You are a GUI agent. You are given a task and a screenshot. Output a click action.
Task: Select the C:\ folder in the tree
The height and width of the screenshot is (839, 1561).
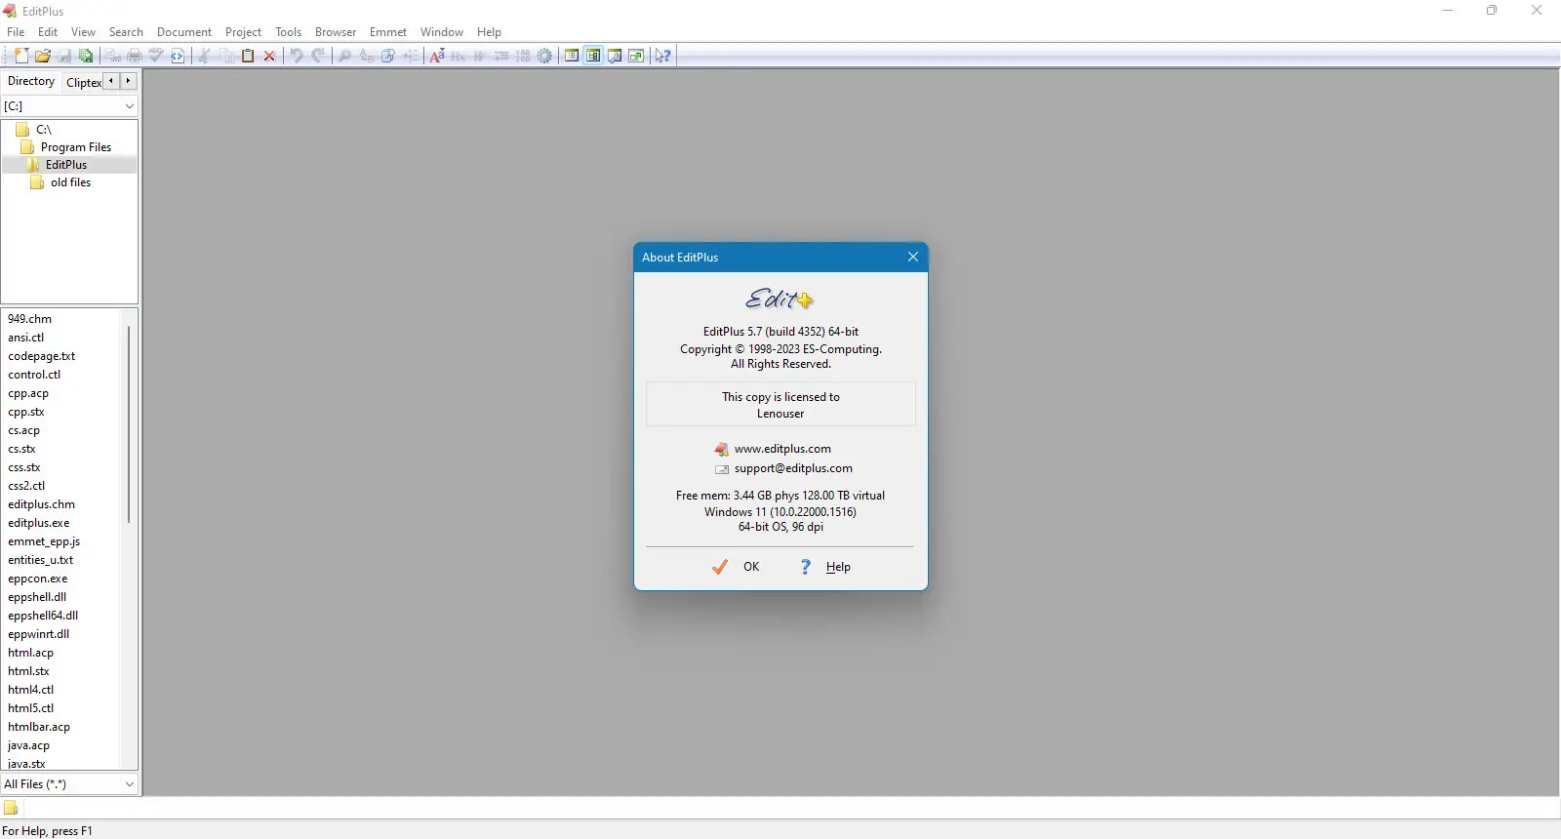click(x=44, y=130)
